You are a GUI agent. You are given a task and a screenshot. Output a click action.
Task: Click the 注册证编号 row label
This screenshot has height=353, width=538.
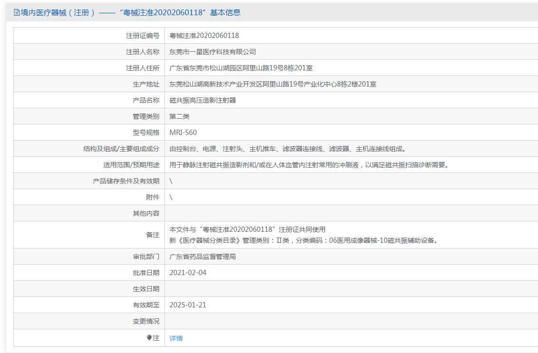[143, 36]
